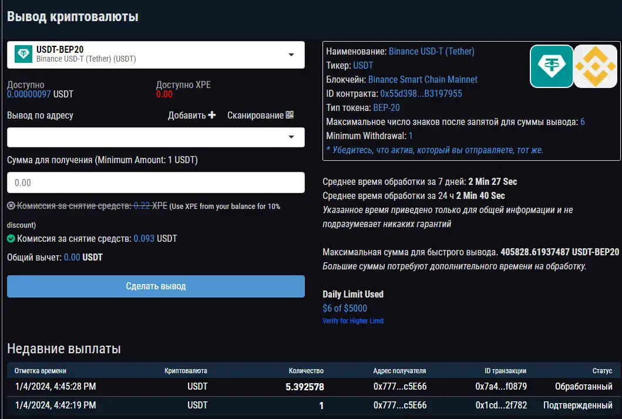The width and height of the screenshot is (622, 419).
Task: Click recipient address in 4:45:28 PM row
Action: click(x=400, y=387)
